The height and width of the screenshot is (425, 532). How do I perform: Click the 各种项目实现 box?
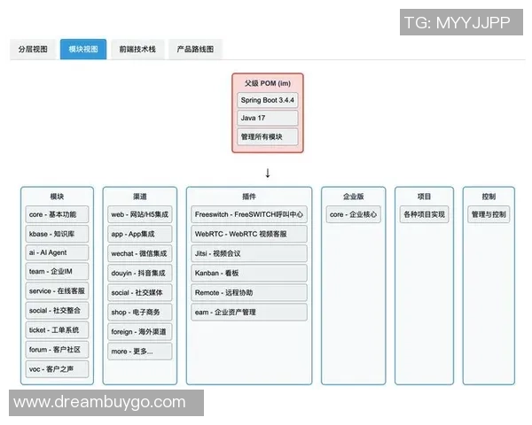(x=424, y=214)
